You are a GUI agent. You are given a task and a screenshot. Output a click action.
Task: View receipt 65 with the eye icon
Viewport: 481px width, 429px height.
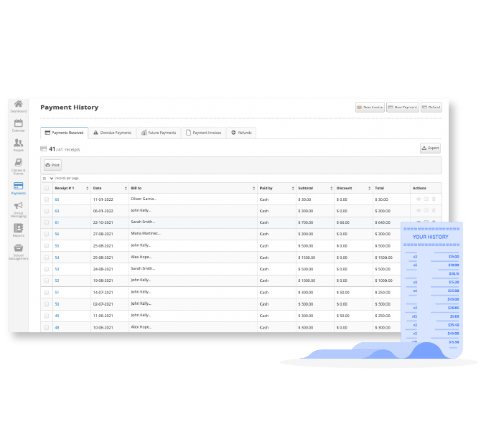[419, 199]
